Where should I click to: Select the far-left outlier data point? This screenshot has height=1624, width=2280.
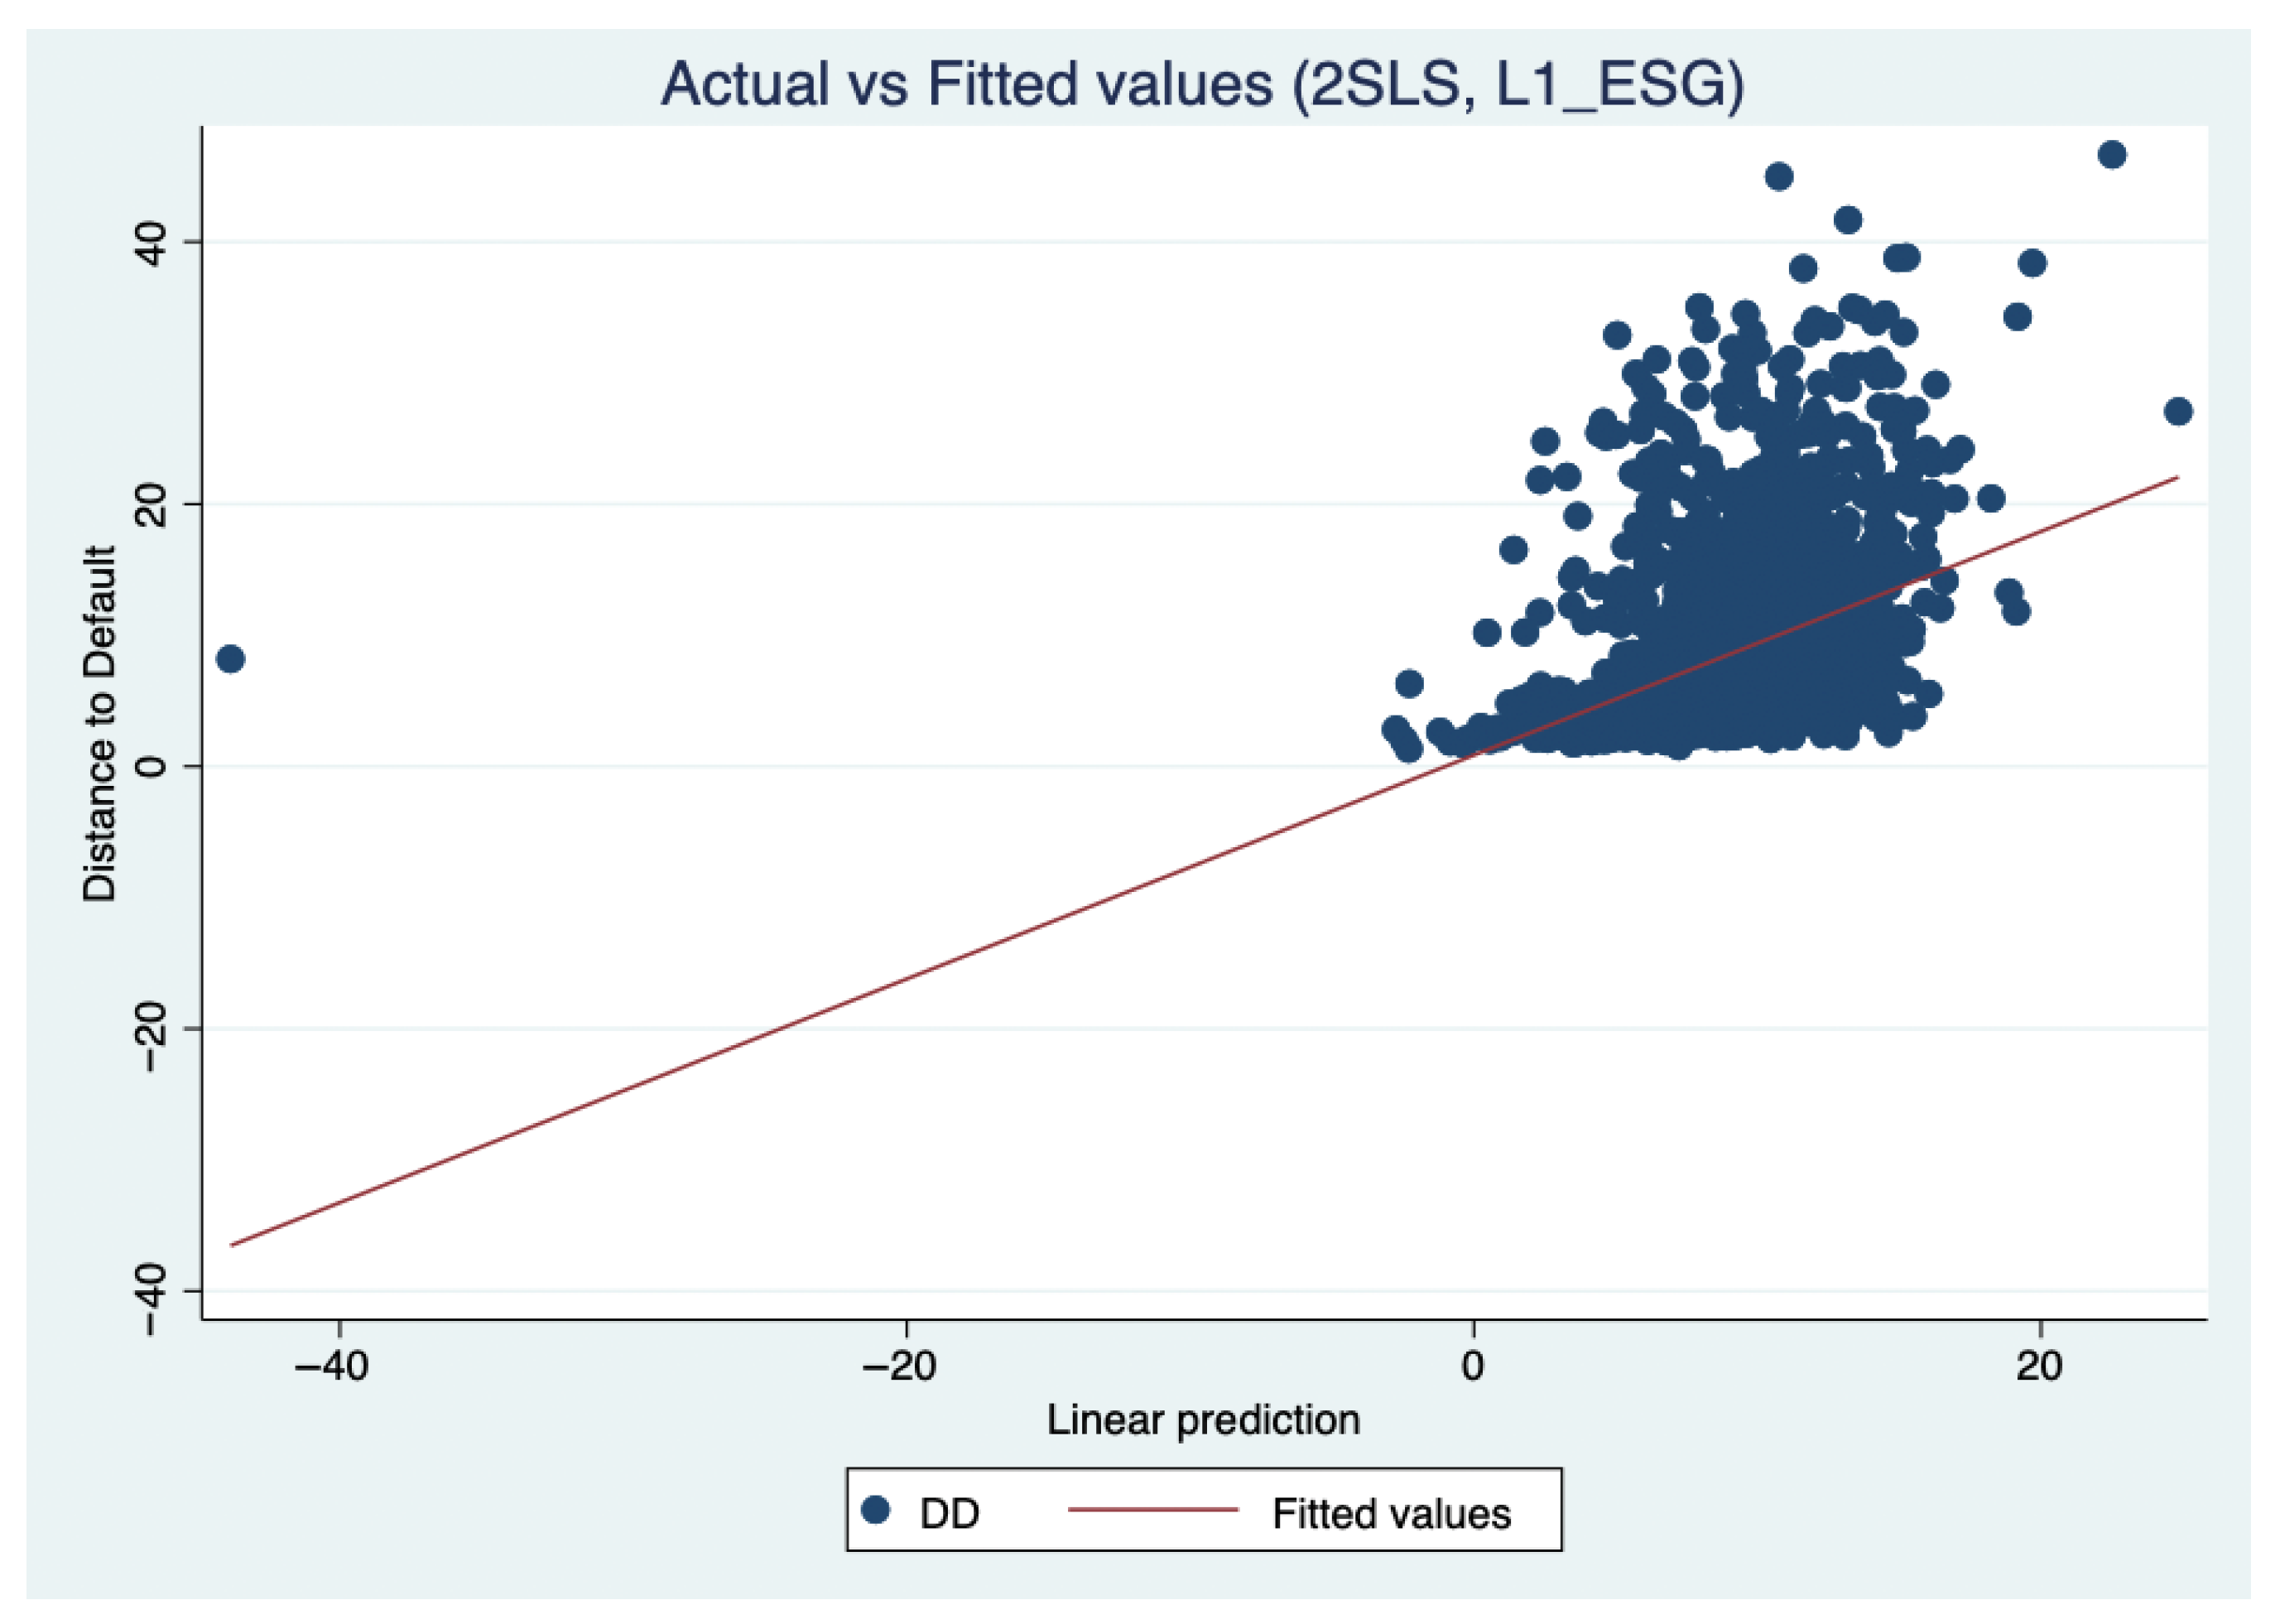[x=231, y=659]
